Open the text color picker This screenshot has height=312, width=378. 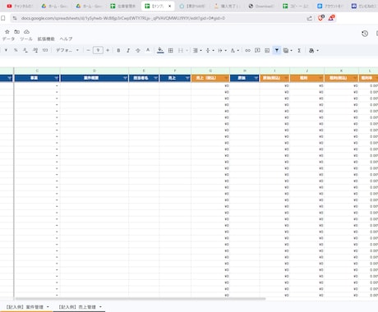(148, 50)
